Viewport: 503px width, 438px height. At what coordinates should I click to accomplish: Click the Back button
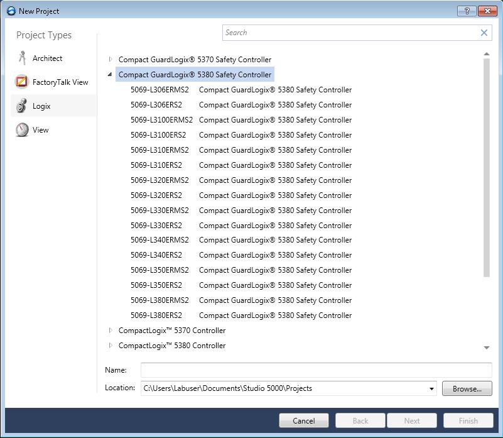click(x=360, y=420)
